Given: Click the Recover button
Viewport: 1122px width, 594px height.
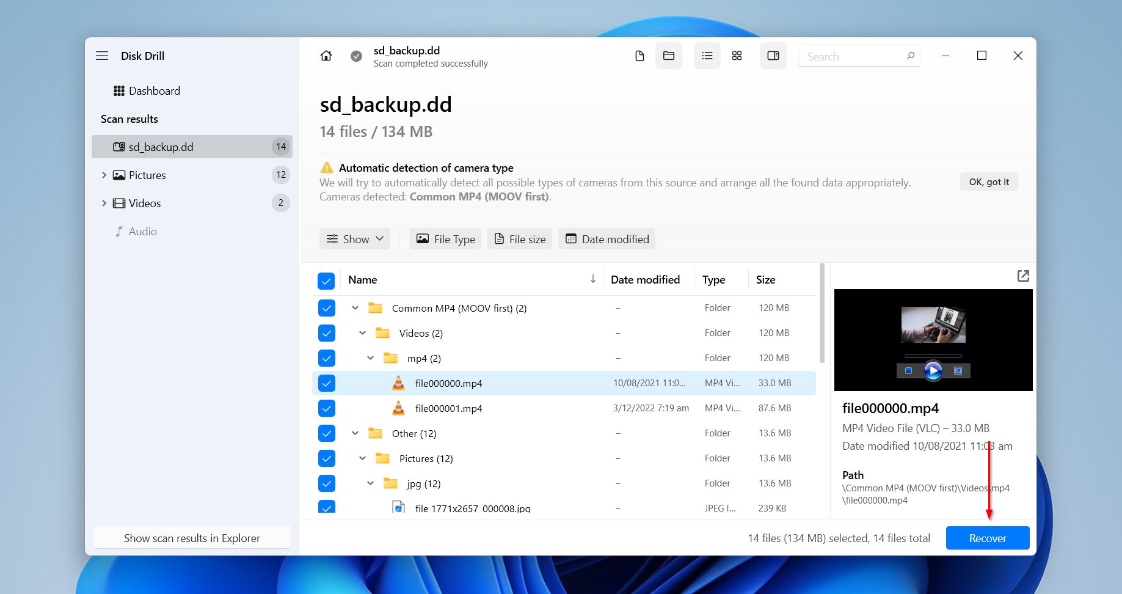Looking at the screenshot, I should (x=987, y=538).
